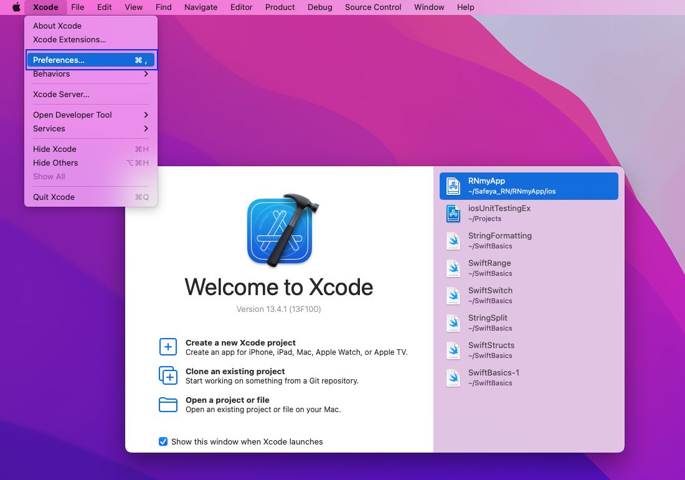
Task: Select SwiftSwitch in recent projects
Action: (x=529, y=296)
